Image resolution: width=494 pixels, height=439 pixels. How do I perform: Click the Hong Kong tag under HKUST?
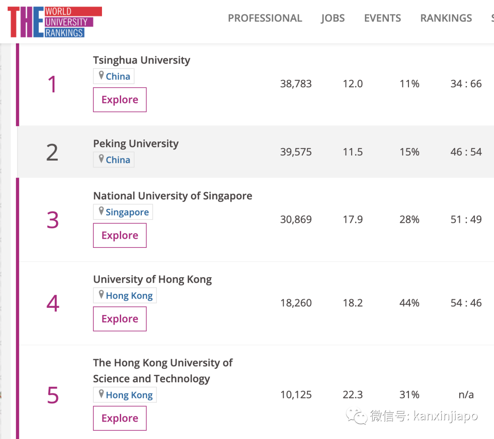click(x=124, y=395)
